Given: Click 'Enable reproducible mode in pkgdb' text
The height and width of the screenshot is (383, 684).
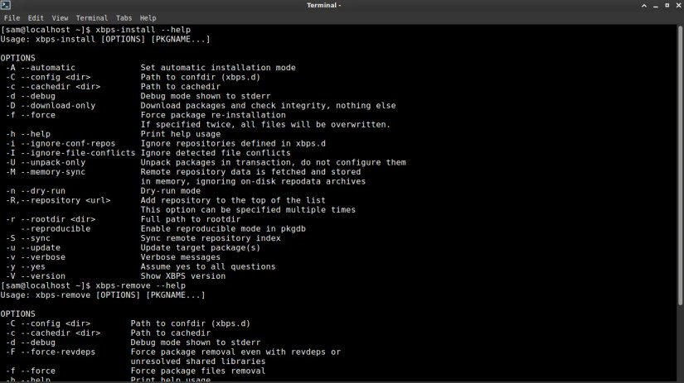Looking at the screenshot, I should [x=223, y=228].
